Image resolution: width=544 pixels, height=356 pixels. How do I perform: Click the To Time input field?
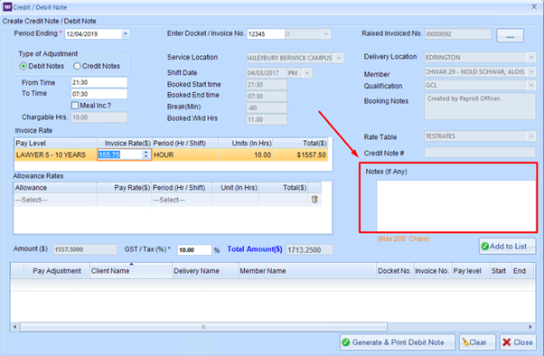99,94
